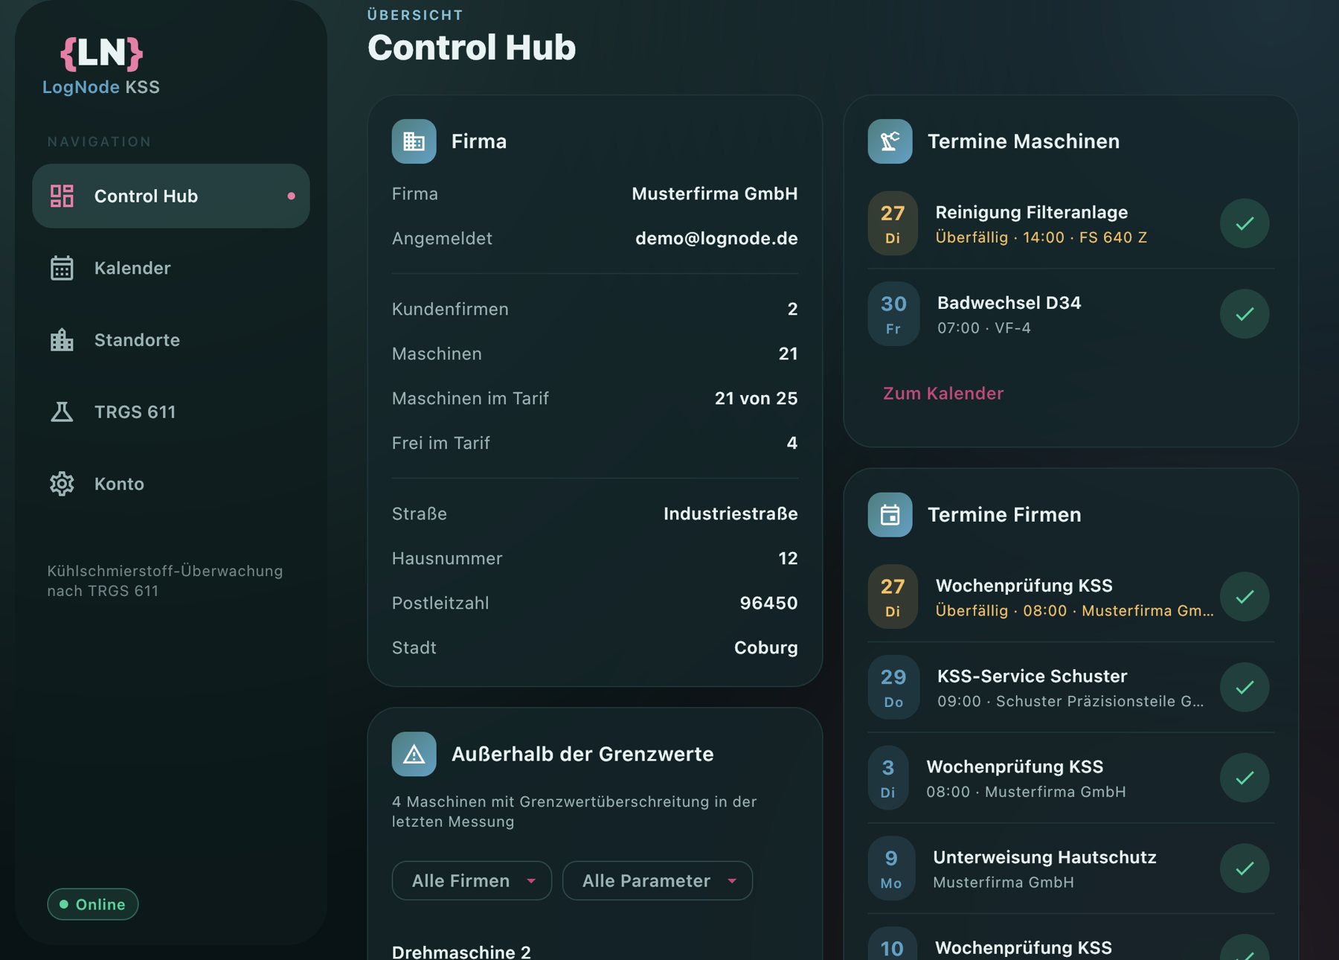
Task: Open Konto settings page
Action: click(x=171, y=484)
